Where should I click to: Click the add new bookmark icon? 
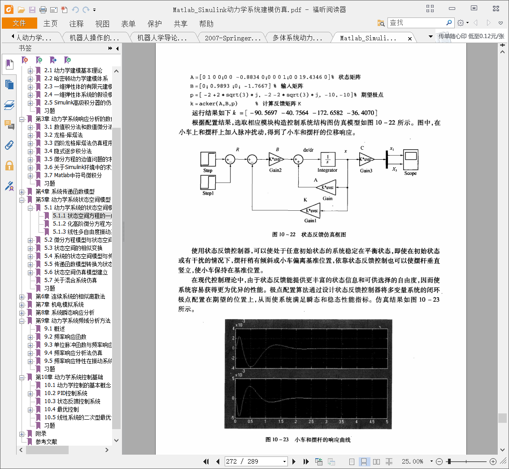coord(39,60)
